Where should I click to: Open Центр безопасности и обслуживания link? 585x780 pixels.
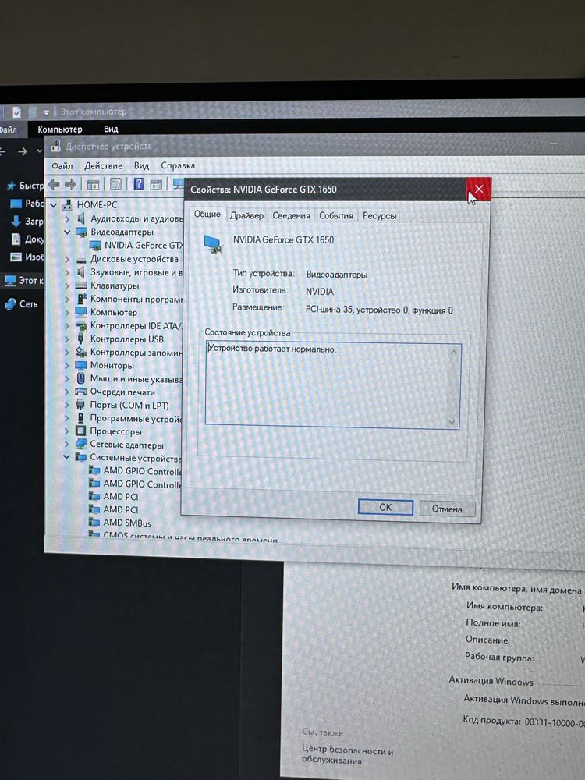[x=347, y=755]
